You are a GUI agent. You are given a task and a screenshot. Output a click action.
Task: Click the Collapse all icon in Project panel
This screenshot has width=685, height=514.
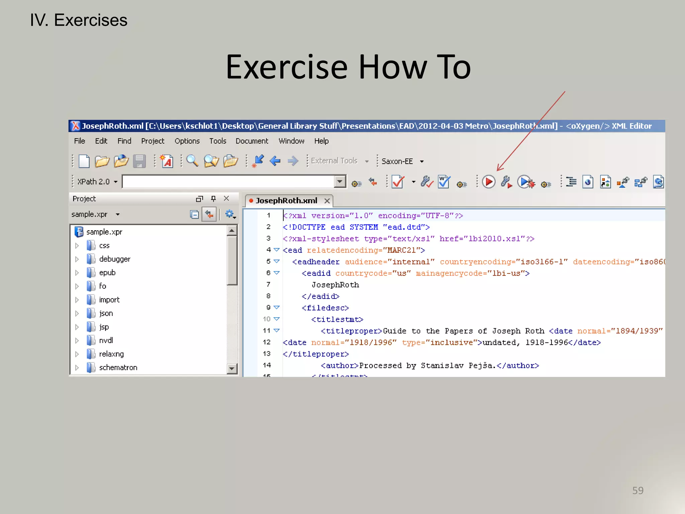click(194, 215)
